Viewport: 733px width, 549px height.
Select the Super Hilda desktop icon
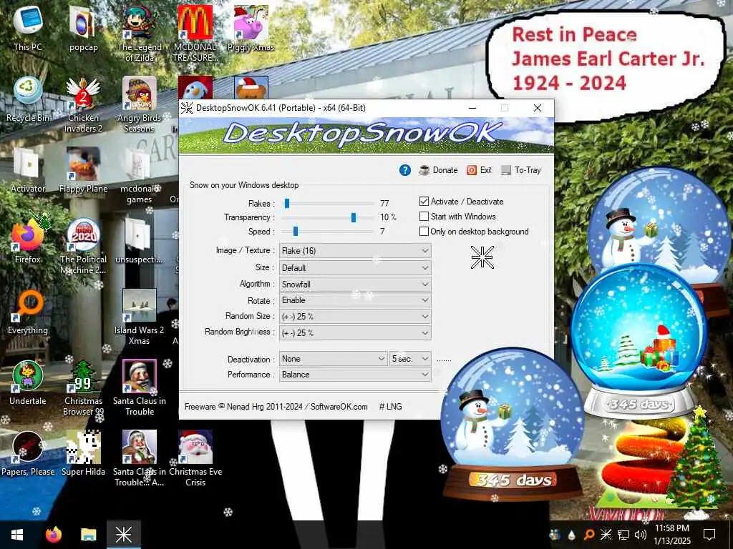(x=83, y=454)
